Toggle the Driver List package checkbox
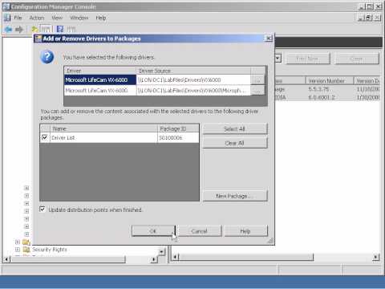The image size is (385, 289). tap(45, 137)
